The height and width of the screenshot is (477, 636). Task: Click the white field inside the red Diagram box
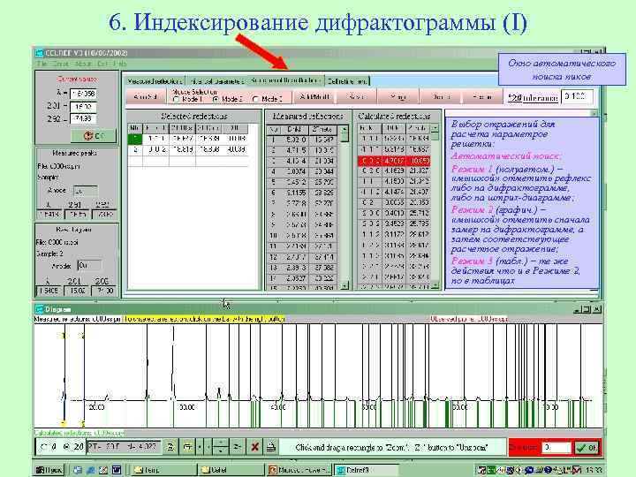point(556,448)
